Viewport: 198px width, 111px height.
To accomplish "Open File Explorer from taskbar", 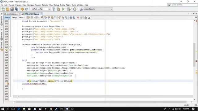I will (24, 109).
